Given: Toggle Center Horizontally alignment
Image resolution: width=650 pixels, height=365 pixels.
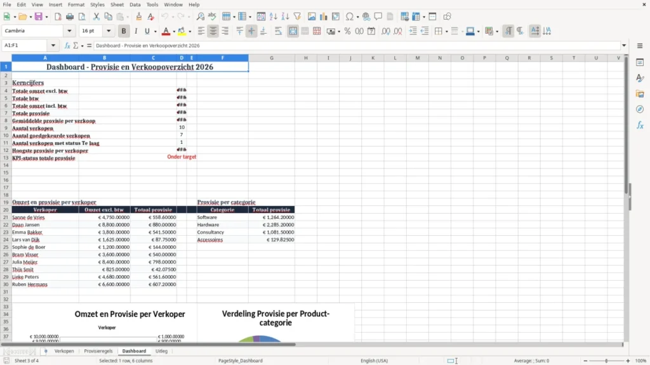Looking at the screenshot, I should coord(213,31).
